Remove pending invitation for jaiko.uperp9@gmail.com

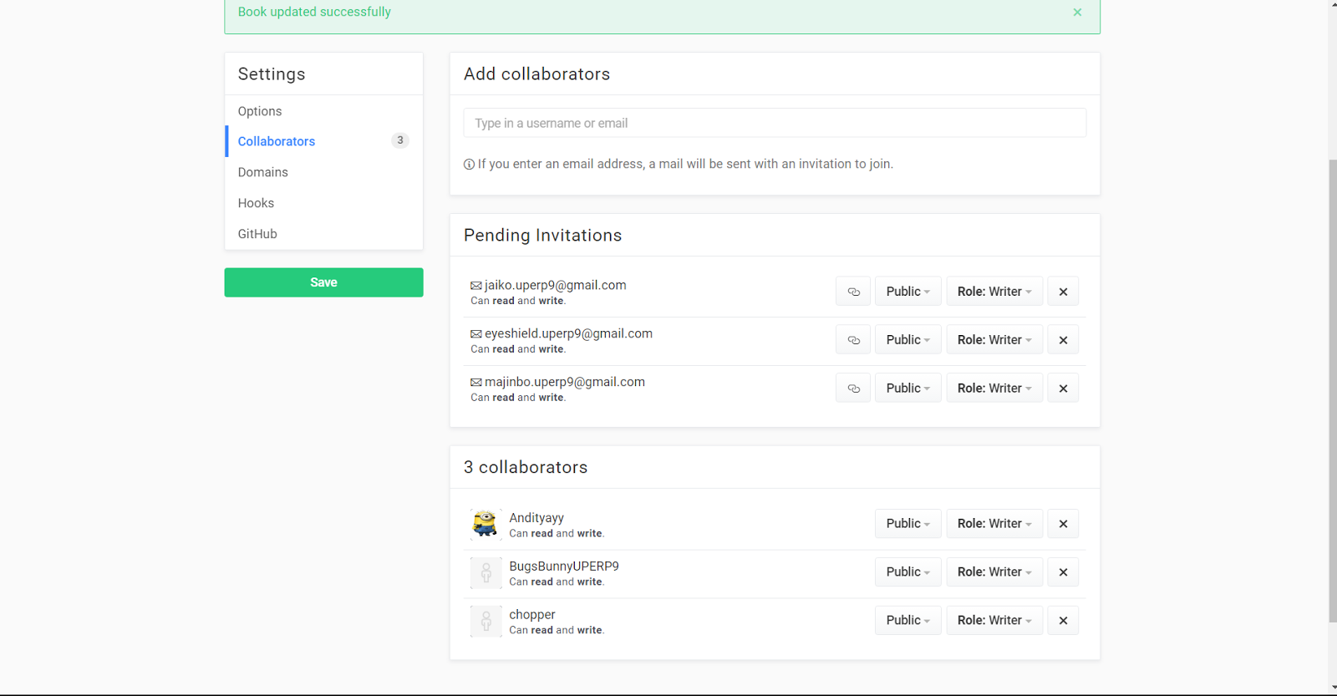(x=1063, y=292)
